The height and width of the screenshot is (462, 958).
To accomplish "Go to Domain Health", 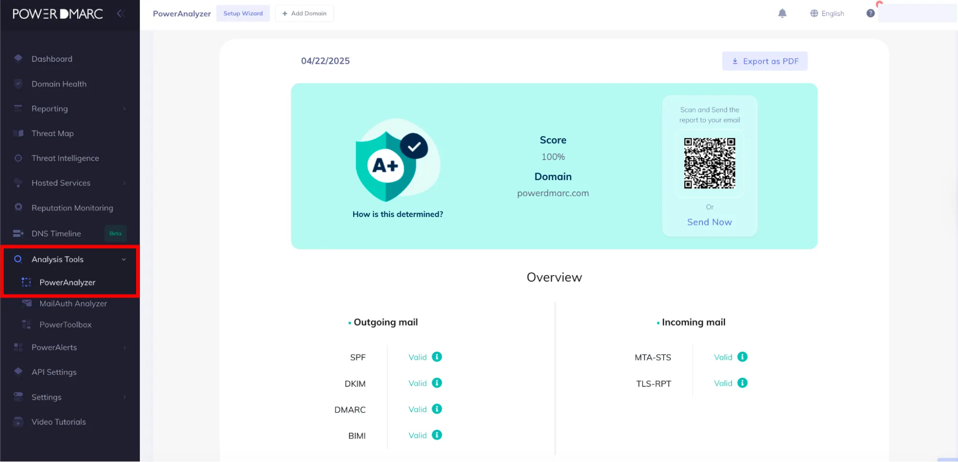I will (x=59, y=83).
